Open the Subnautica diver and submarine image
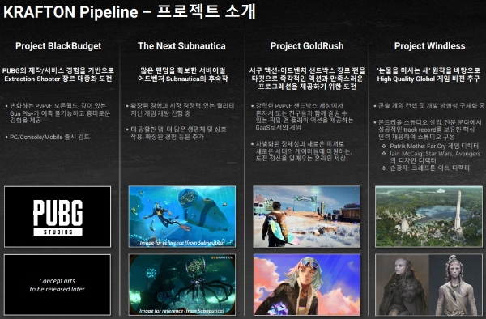This screenshot has height=319, width=486. pos(182,216)
